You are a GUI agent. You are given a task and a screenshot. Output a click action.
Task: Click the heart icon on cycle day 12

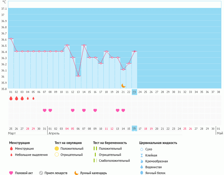73,110
